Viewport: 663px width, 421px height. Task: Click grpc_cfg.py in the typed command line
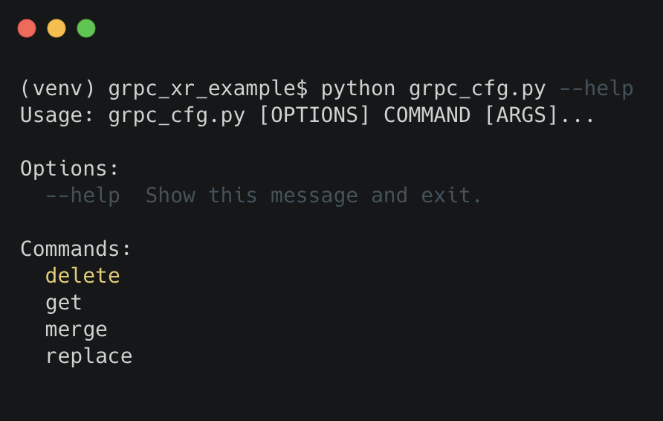(x=477, y=89)
